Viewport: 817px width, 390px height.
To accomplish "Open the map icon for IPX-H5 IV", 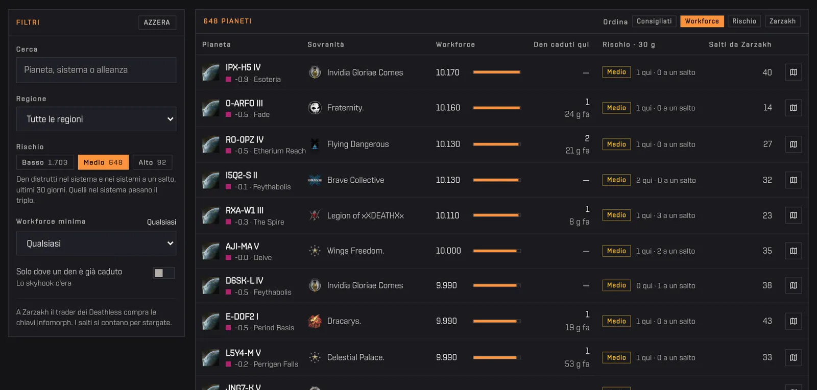I will point(793,72).
